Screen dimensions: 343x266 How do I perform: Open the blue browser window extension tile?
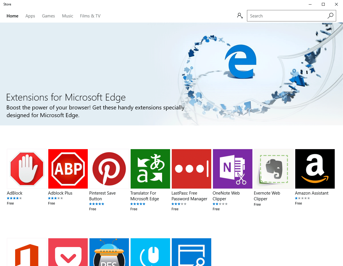click(192, 252)
